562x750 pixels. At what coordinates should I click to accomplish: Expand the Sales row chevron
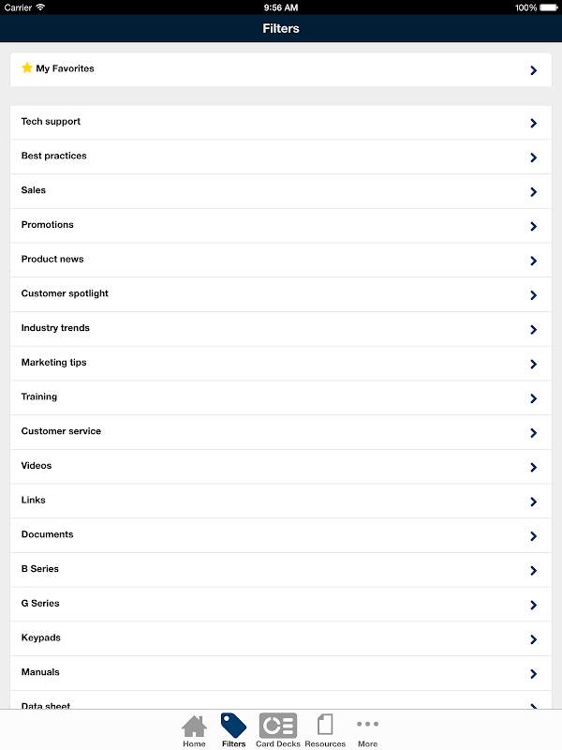coord(534,192)
